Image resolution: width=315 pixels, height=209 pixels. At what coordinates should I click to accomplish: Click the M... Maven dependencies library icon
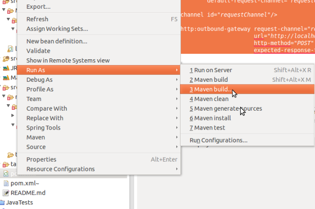coord(6,78)
